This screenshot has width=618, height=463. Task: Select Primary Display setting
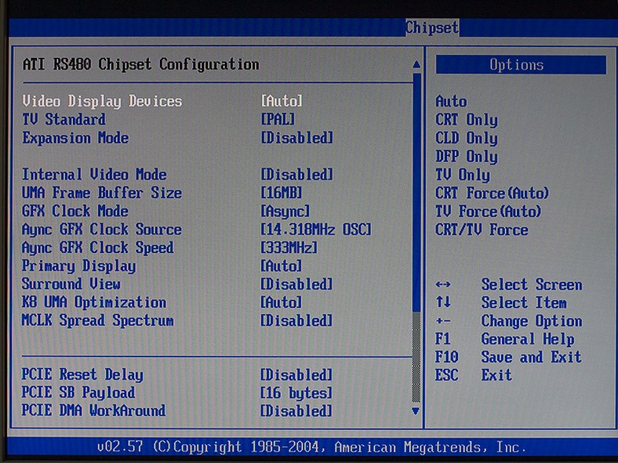coord(78,266)
